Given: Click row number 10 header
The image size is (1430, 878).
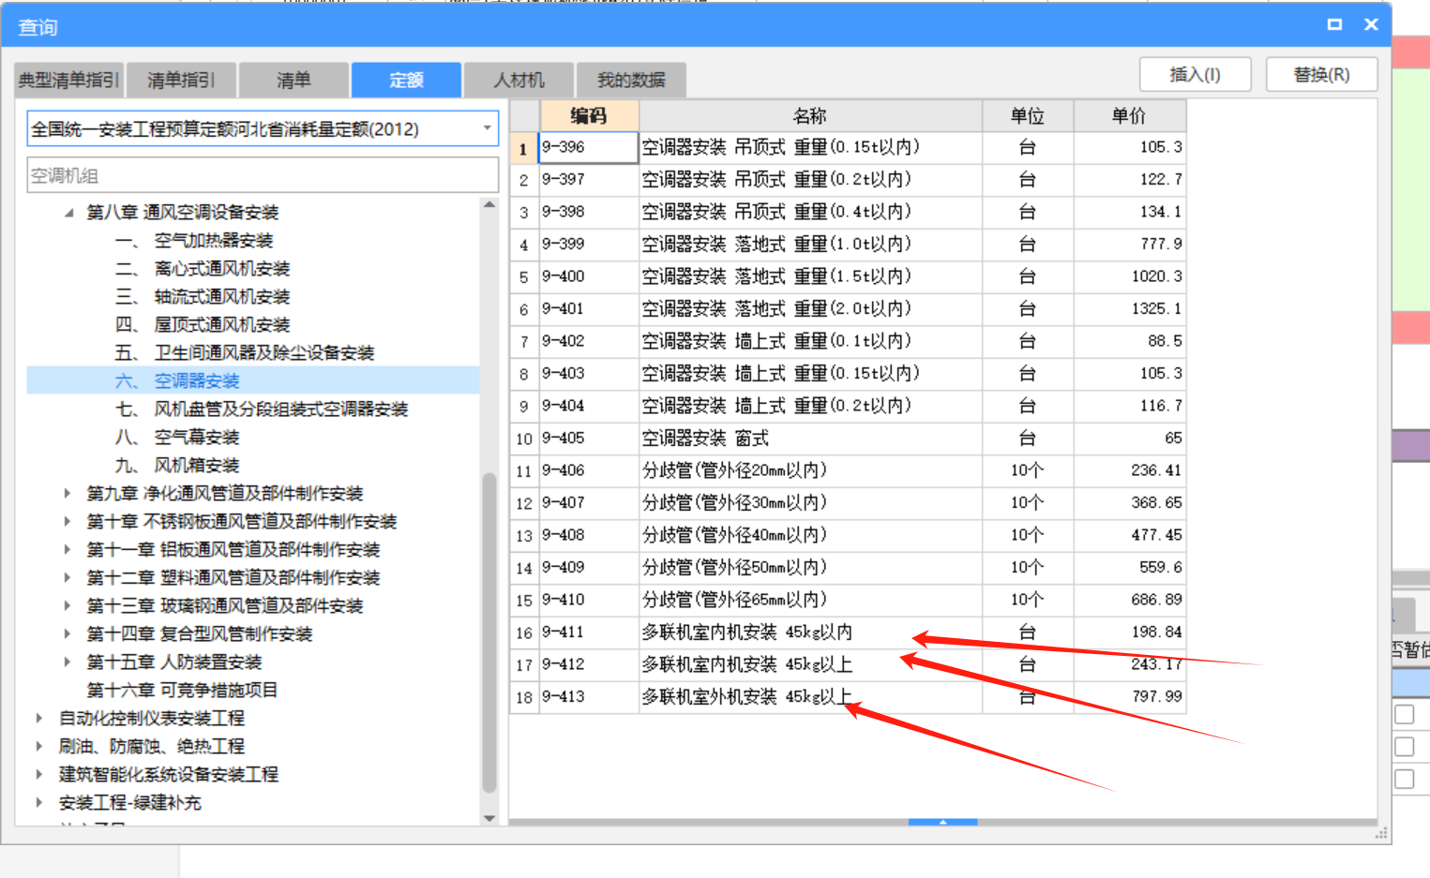Looking at the screenshot, I should [523, 439].
